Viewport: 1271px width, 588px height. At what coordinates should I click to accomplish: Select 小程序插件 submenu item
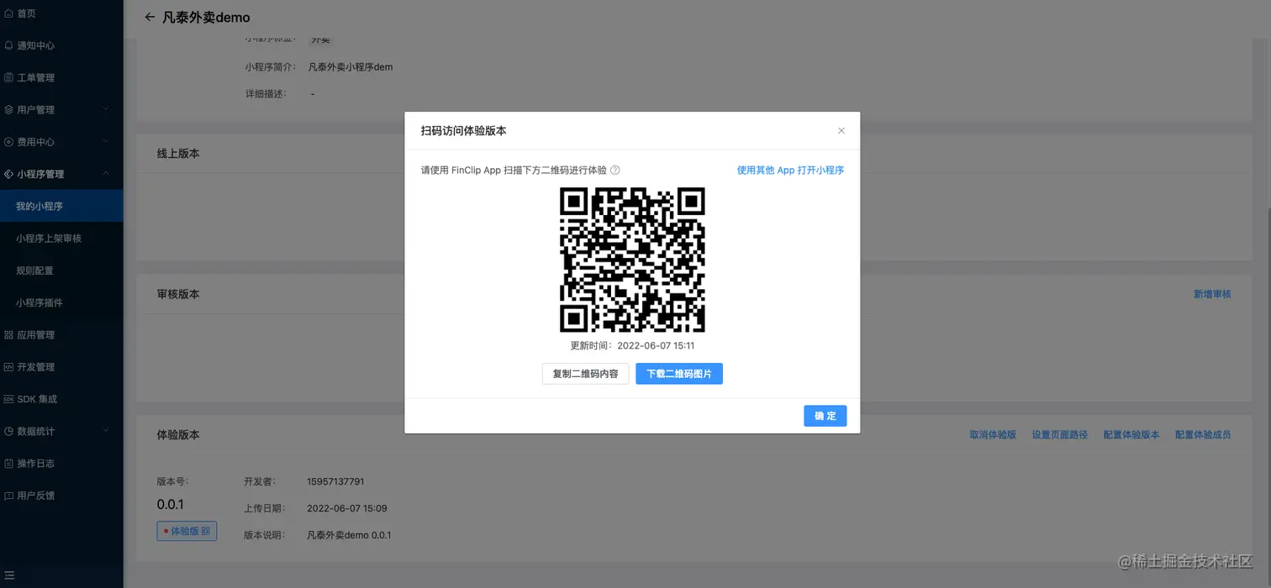pos(61,302)
